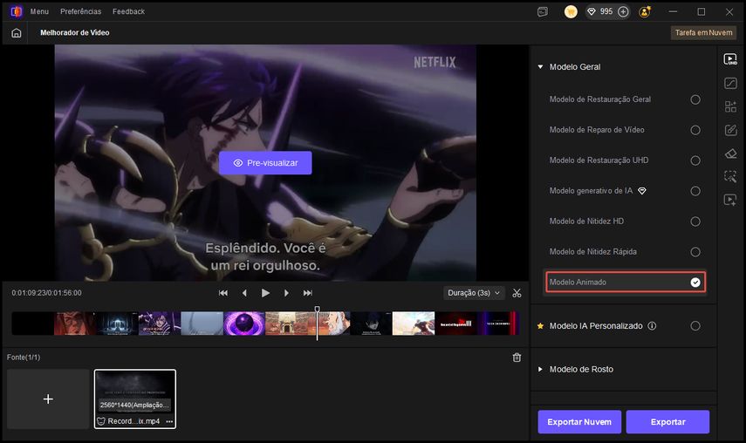Select the eraser sidebar tool
746x443 pixels.
(730, 153)
